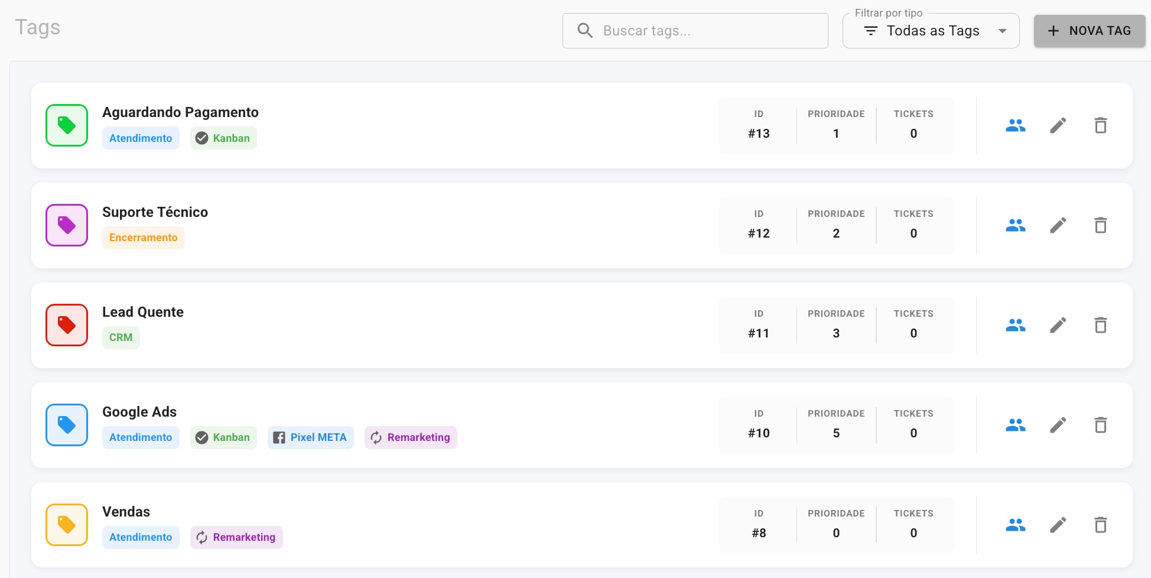Edit the Google Ads tag
The width and height of the screenshot is (1151, 578).
tap(1058, 425)
